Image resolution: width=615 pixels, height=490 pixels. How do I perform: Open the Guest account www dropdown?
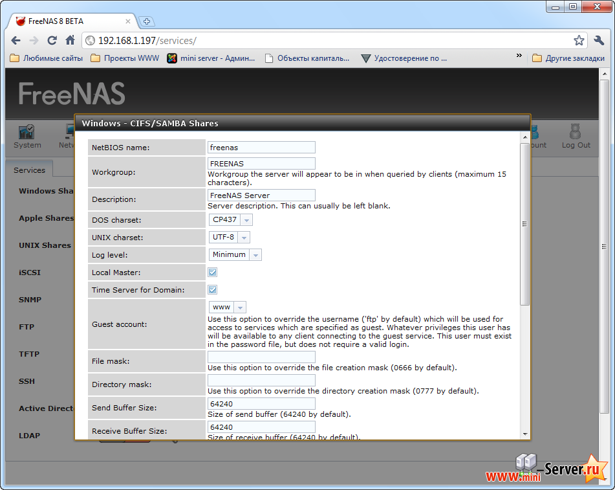[x=228, y=307]
